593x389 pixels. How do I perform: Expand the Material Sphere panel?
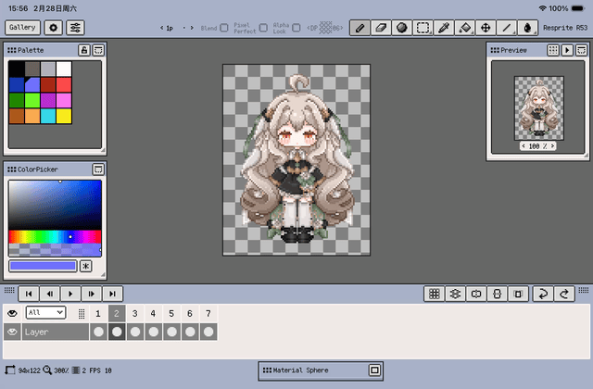coord(373,370)
